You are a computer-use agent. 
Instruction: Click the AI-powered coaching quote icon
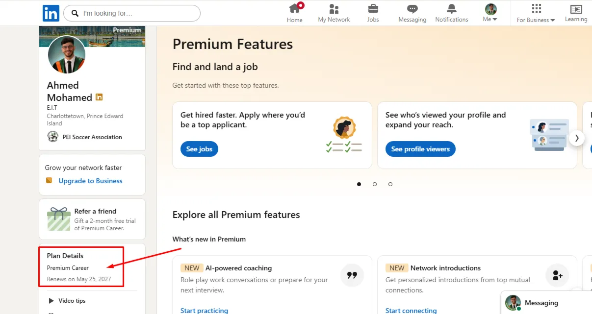pos(352,275)
